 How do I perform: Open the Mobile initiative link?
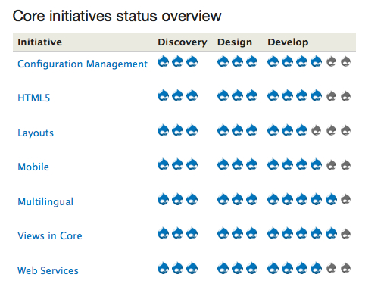click(33, 167)
